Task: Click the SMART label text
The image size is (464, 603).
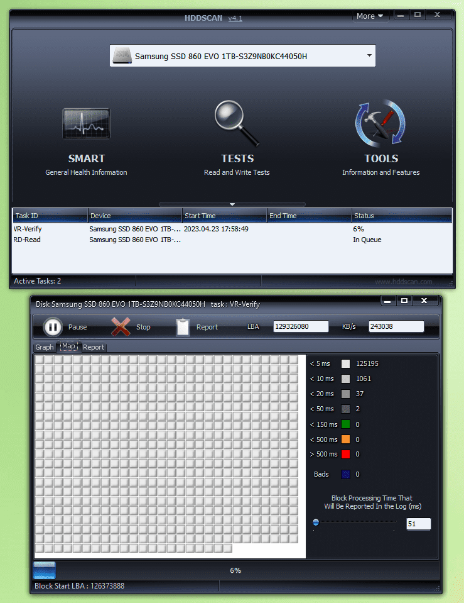Action: [87, 158]
